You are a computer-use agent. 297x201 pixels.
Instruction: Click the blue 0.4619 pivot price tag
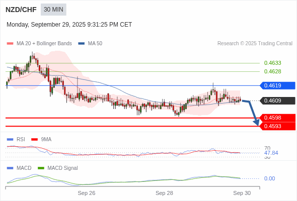coord(277,85)
